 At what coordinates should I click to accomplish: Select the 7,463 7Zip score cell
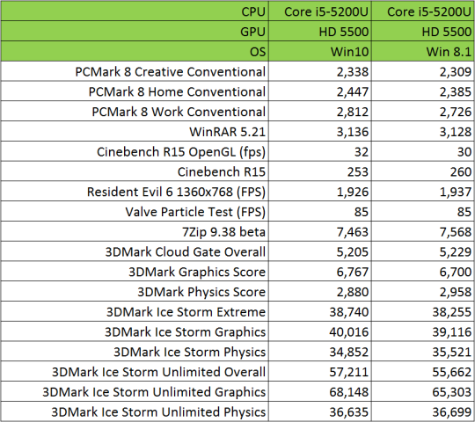click(320, 231)
